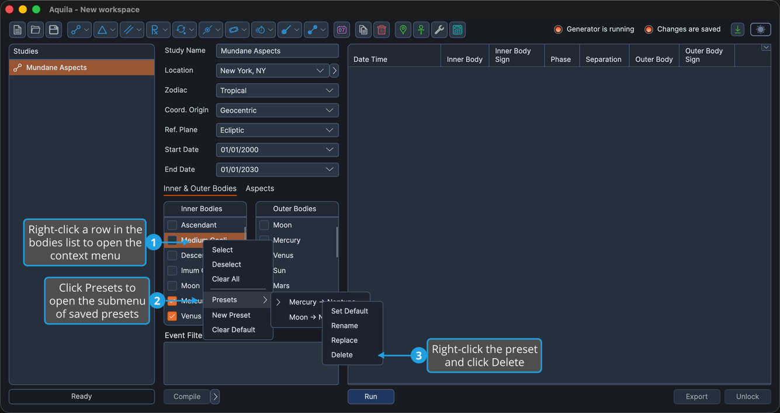Open the ringed planet orbit tool
The width and height of the screenshot is (780, 413).
237,30
